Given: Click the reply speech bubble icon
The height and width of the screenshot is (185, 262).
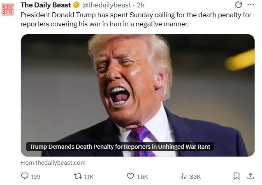Looking at the screenshot, I should 25,176.
